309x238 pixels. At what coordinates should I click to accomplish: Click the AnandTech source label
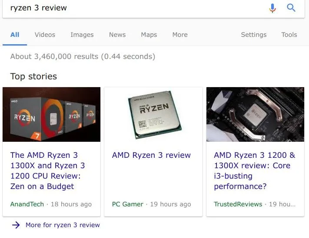pyautogui.click(x=27, y=204)
